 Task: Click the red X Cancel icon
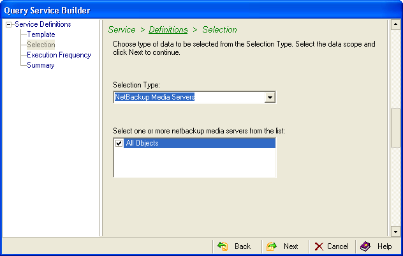[319, 246]
